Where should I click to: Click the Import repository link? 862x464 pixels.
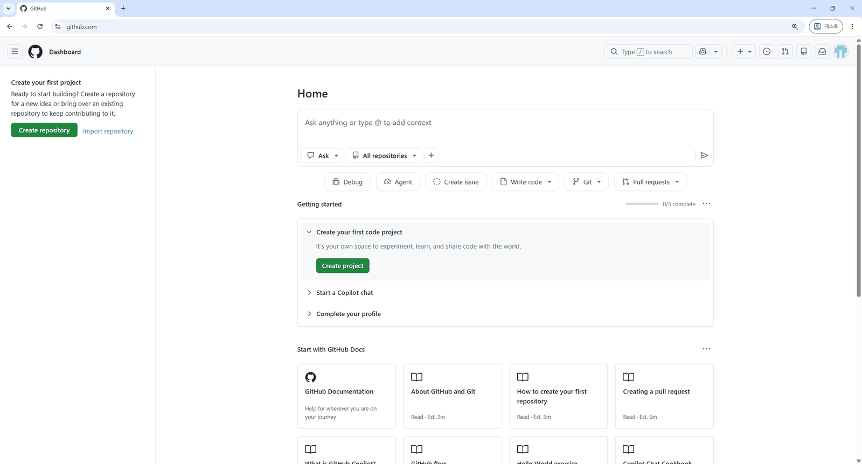tap(108, 131)
